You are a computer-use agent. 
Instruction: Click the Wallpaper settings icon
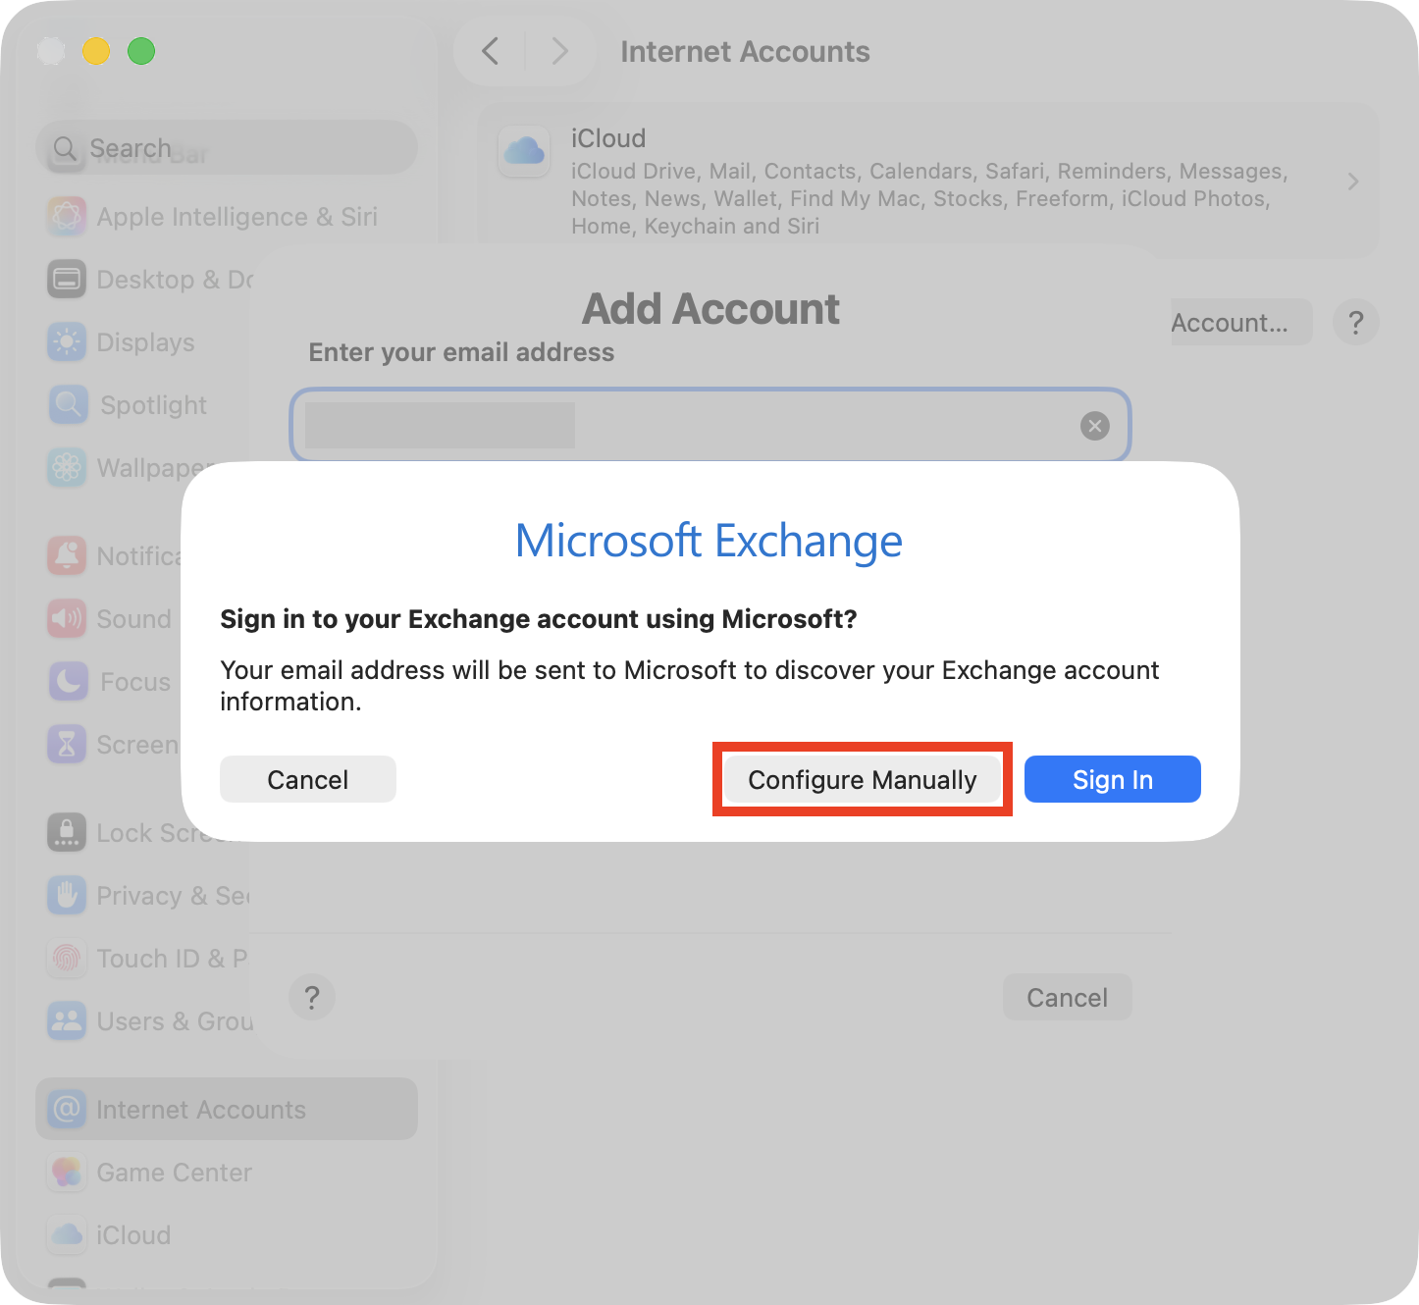(x=67, y=468)
